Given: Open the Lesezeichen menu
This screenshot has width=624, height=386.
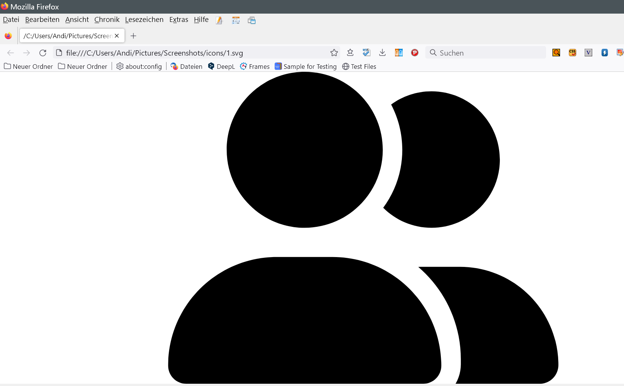Looking at the screenshot, I should tap(144, 20).
